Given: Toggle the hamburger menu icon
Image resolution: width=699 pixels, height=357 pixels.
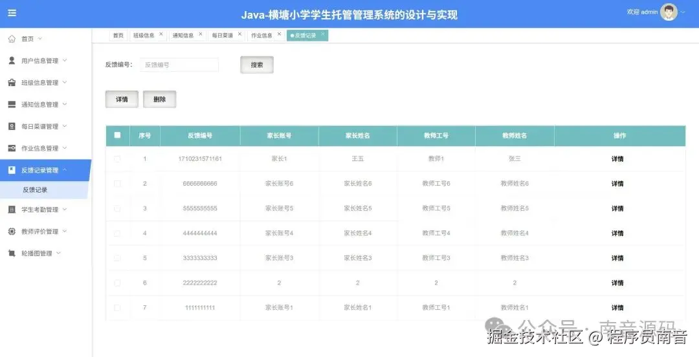Looking at the screenshot, I should pyautogui.click(x=12, y=13).
